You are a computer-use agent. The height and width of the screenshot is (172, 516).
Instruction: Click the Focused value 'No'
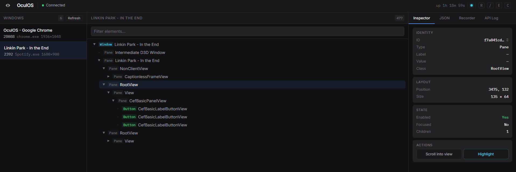[506, 125]
